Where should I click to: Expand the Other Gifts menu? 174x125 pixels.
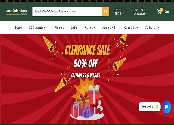point(131,27)
